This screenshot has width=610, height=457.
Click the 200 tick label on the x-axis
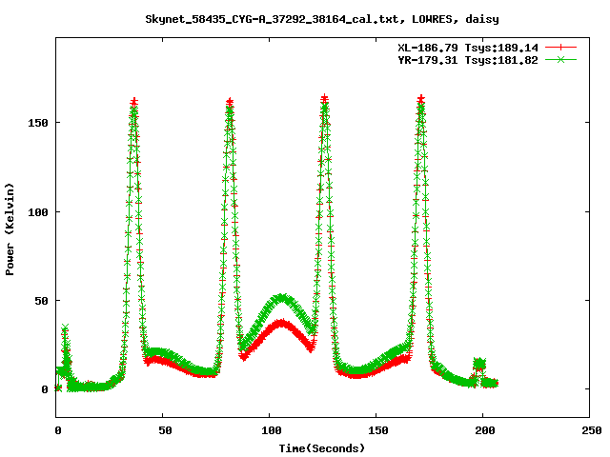485,430
